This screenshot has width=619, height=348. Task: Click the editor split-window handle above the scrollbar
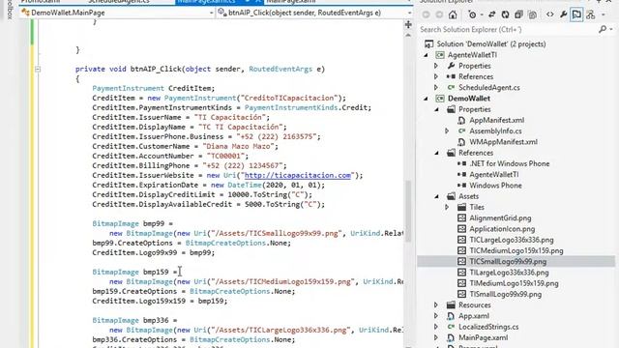click(408, 25)
